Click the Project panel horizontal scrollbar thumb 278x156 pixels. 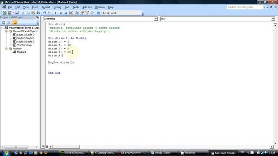tap(16, 147)
